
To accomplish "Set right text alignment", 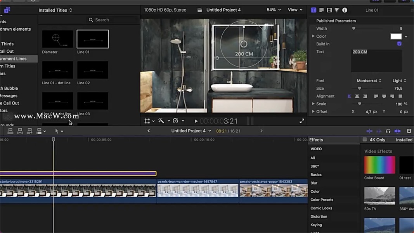I will point(365,96).
